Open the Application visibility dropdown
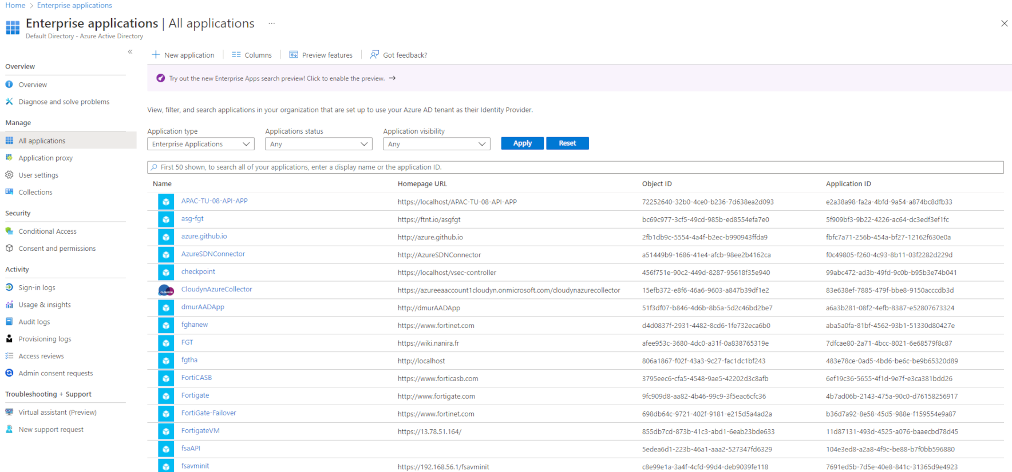Viewport: 1012px width, 472px height. pyautogui.click(x=436, y=144)
